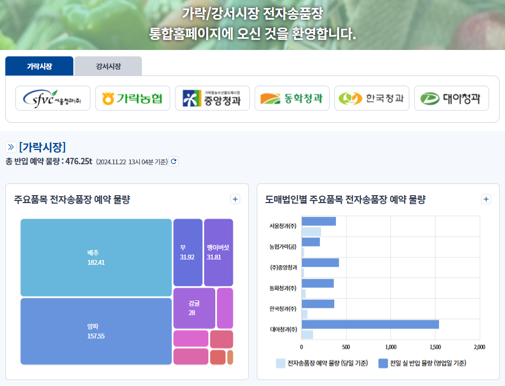
Task: Click the 대아청과(주) axis label
Action: [283, 329]
